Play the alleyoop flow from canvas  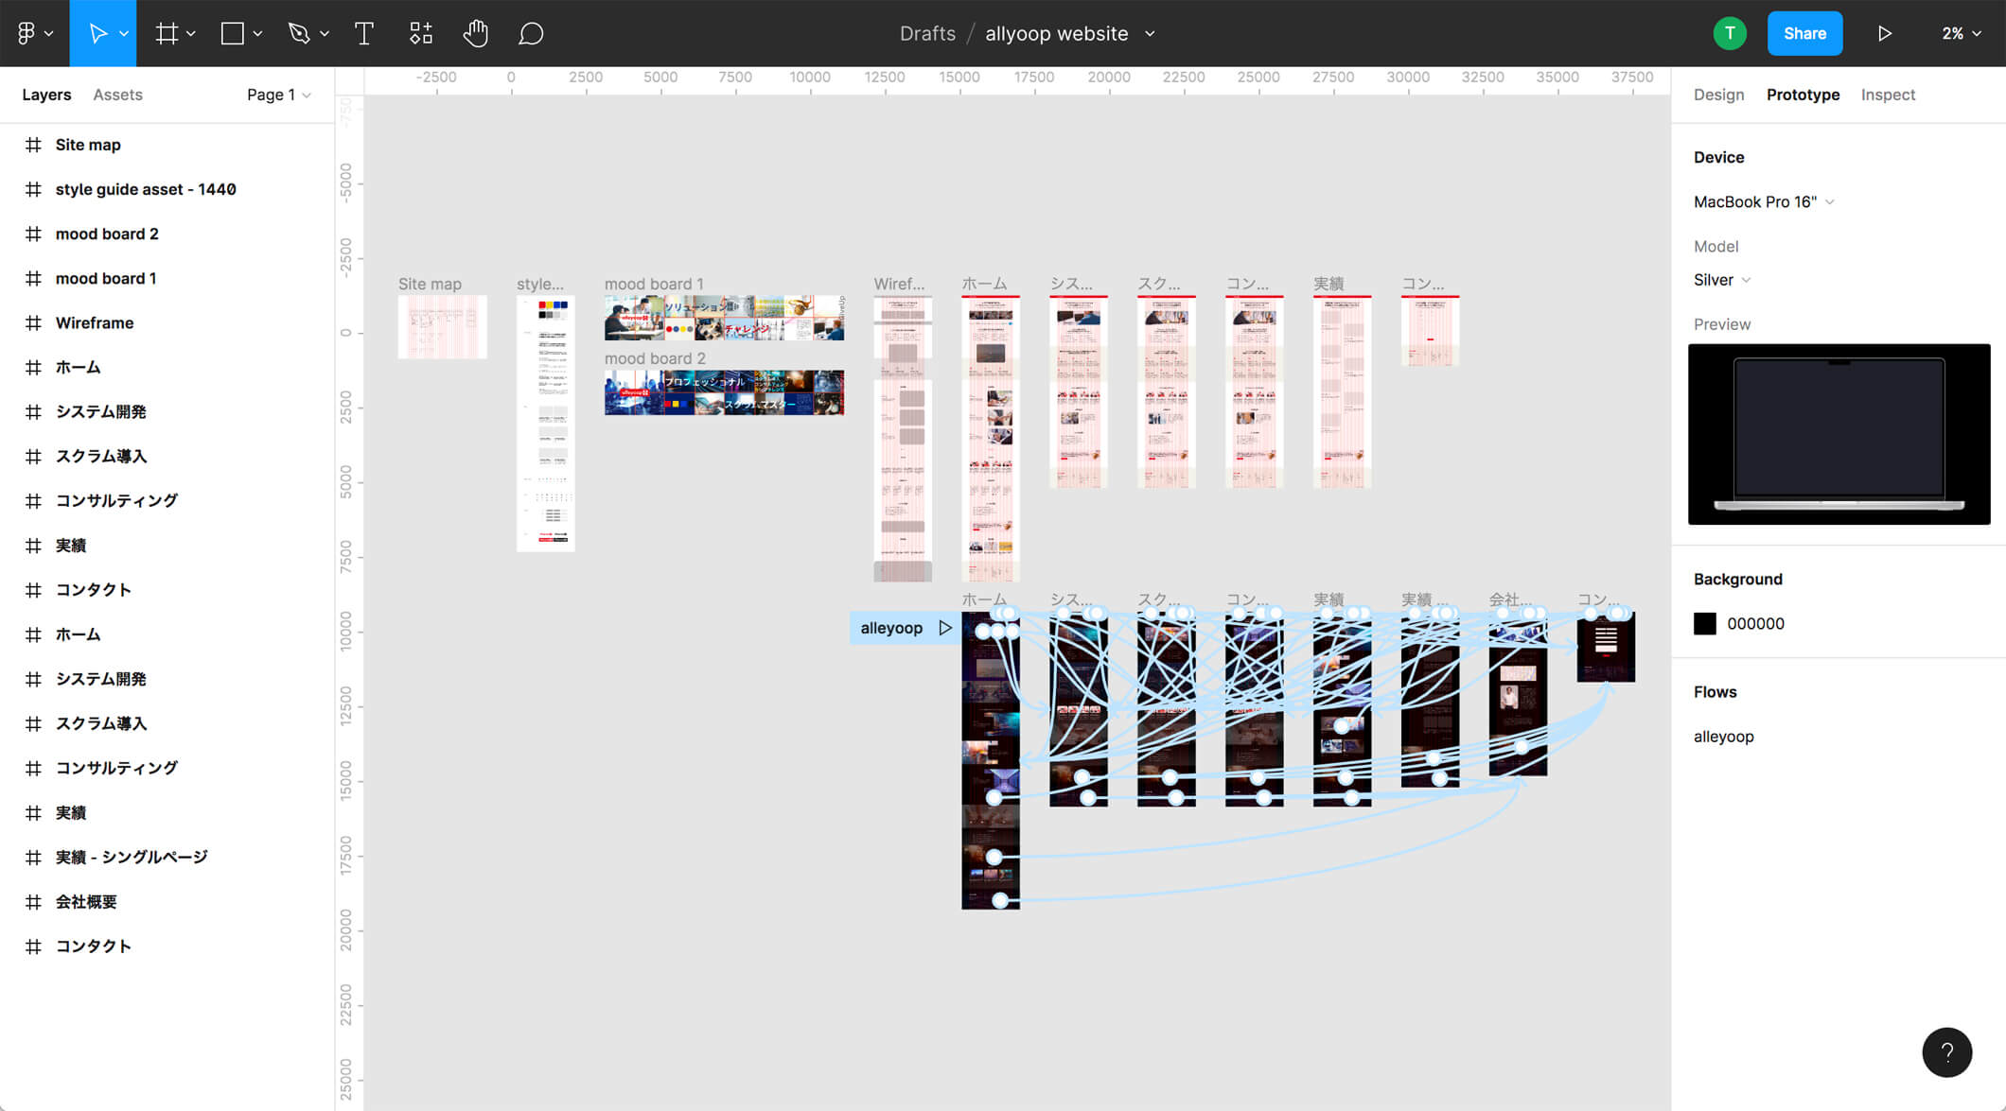[944, 628]
